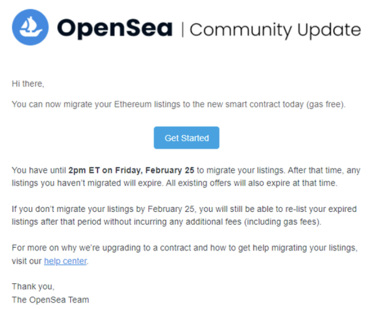373x309 pixels.
Task: Click the words "Ethereum listings" in first sentence
Action: click(x=147, y=104)
